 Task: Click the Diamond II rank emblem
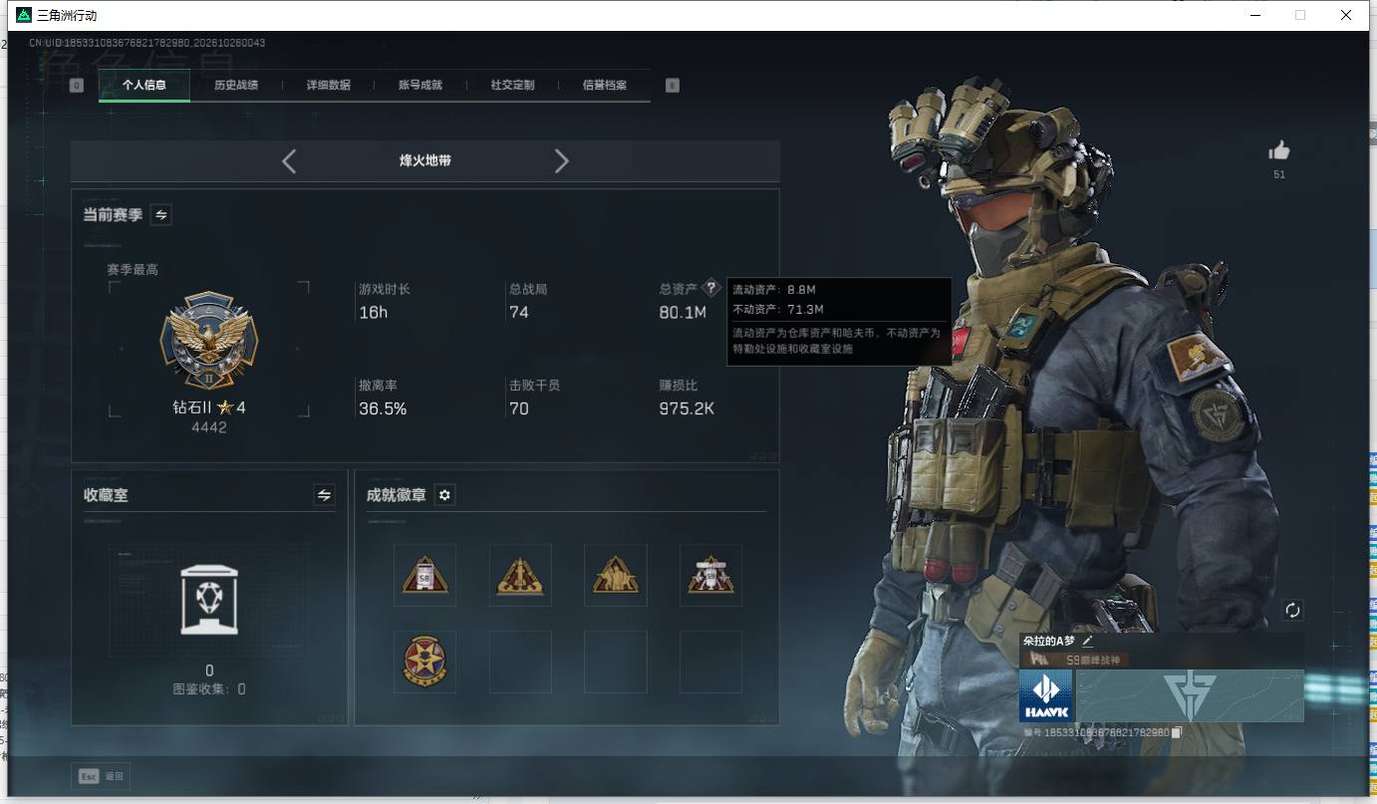(209, 341)
